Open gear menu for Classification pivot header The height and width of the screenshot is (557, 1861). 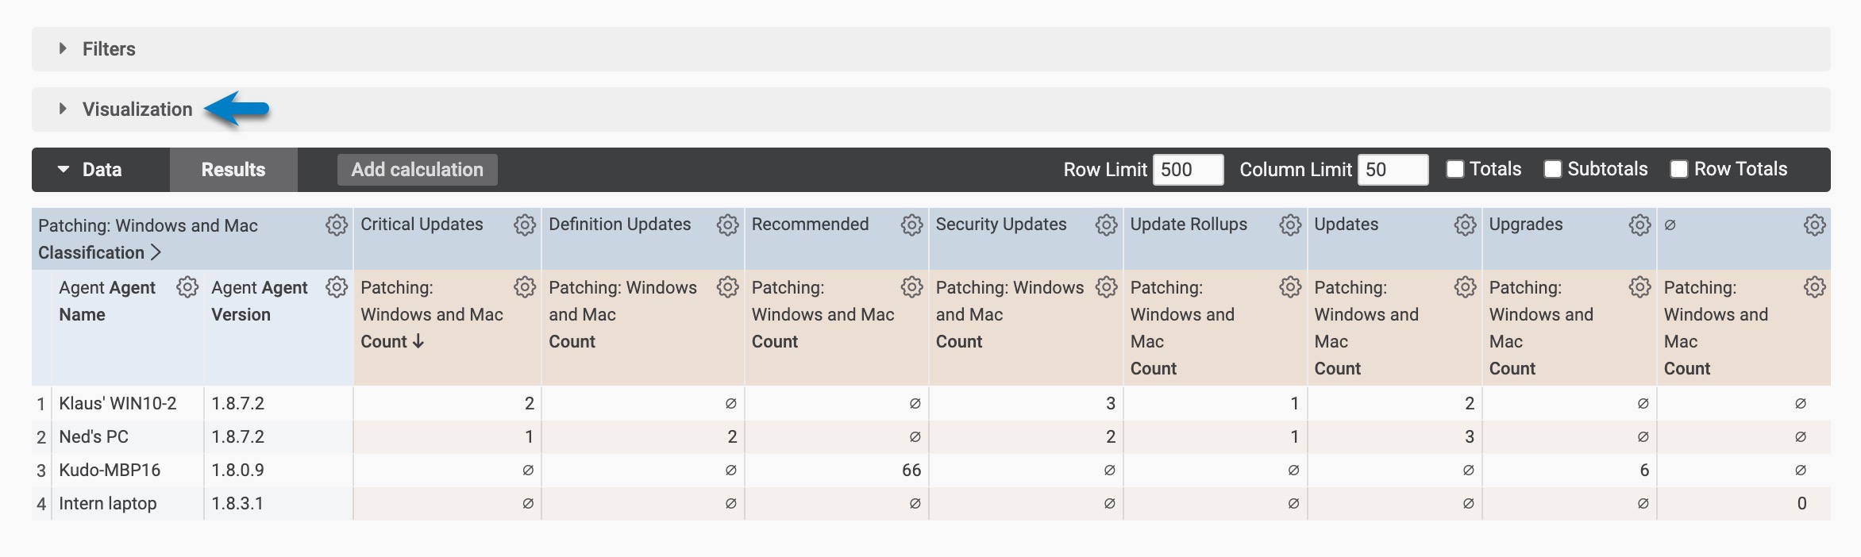point(337,225)
